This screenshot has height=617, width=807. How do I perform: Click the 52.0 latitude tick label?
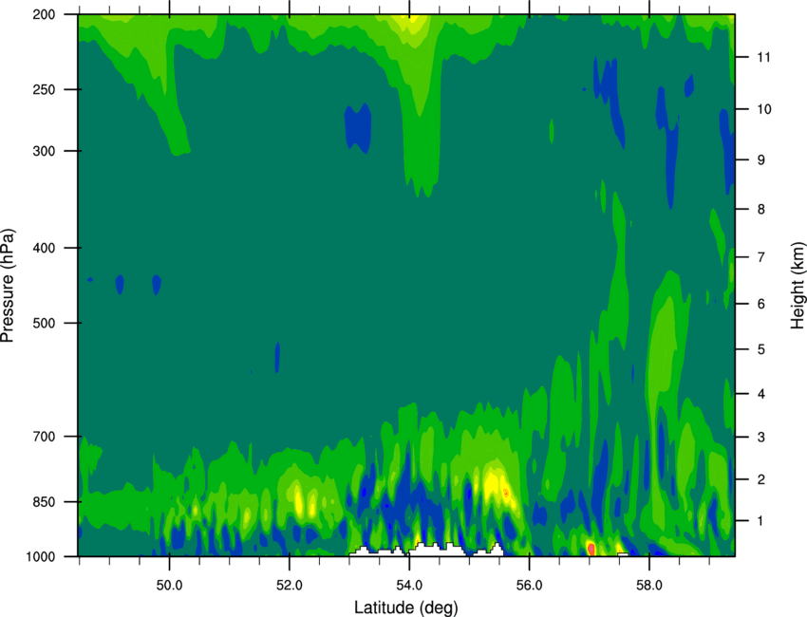[x=290, y=586]
